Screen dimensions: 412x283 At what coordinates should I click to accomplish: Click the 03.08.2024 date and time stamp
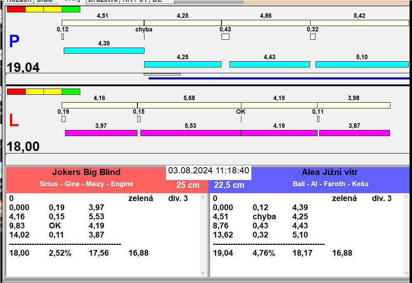(x=209, y=171)
